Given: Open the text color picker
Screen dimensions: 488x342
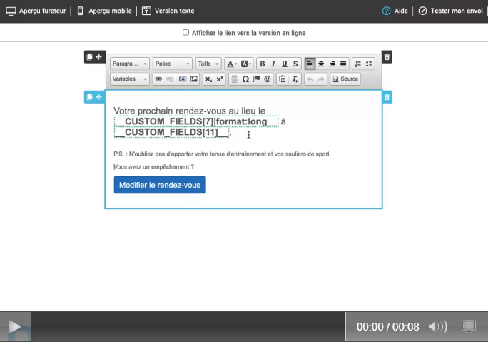Looking at the screenshot, I should 232,64.
